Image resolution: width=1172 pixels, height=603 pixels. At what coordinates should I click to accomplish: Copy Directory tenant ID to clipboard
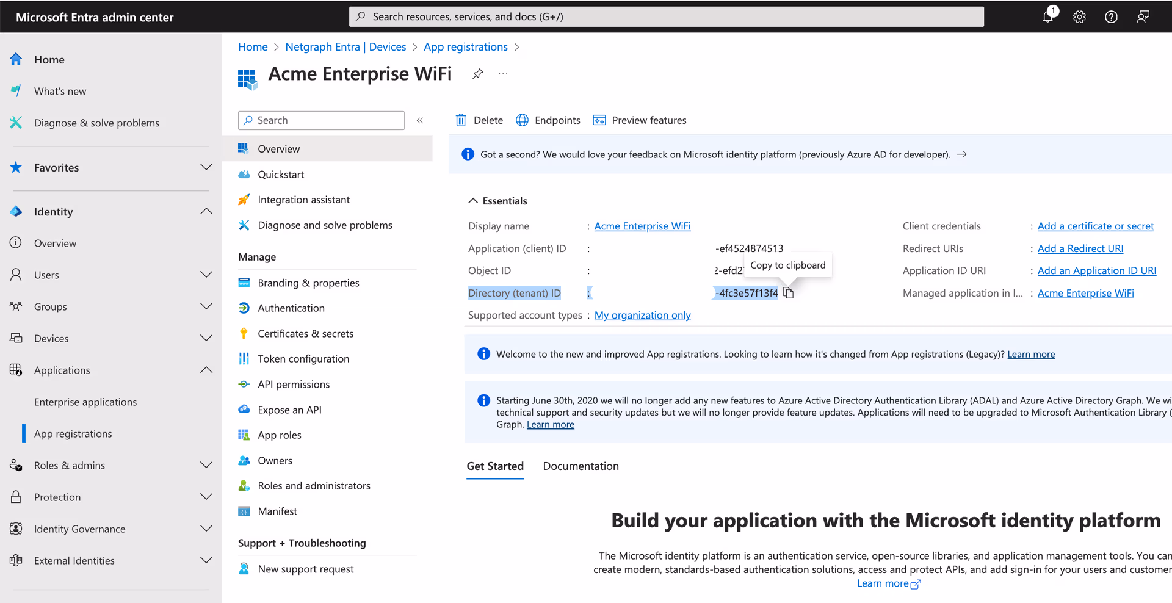pos(789,293)
